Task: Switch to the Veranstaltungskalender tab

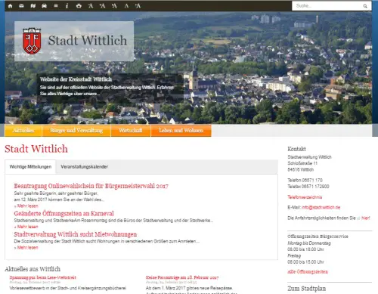Action: 85,167
